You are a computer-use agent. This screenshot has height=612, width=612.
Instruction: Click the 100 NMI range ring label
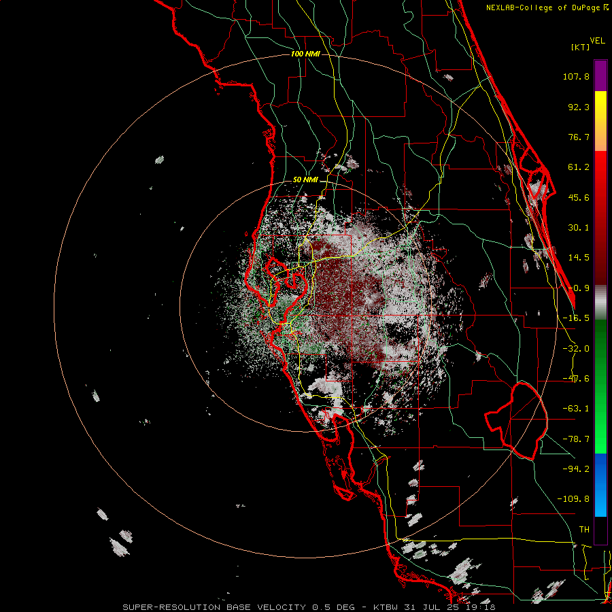click(x=305, y=54)
